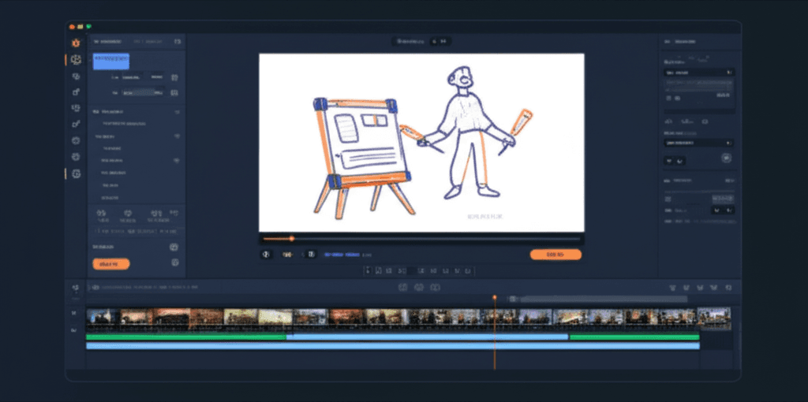The image size is (808, 402).
Task: Click the orange button in the left panel
Action: pyautogui.click(x=110, y=264)
